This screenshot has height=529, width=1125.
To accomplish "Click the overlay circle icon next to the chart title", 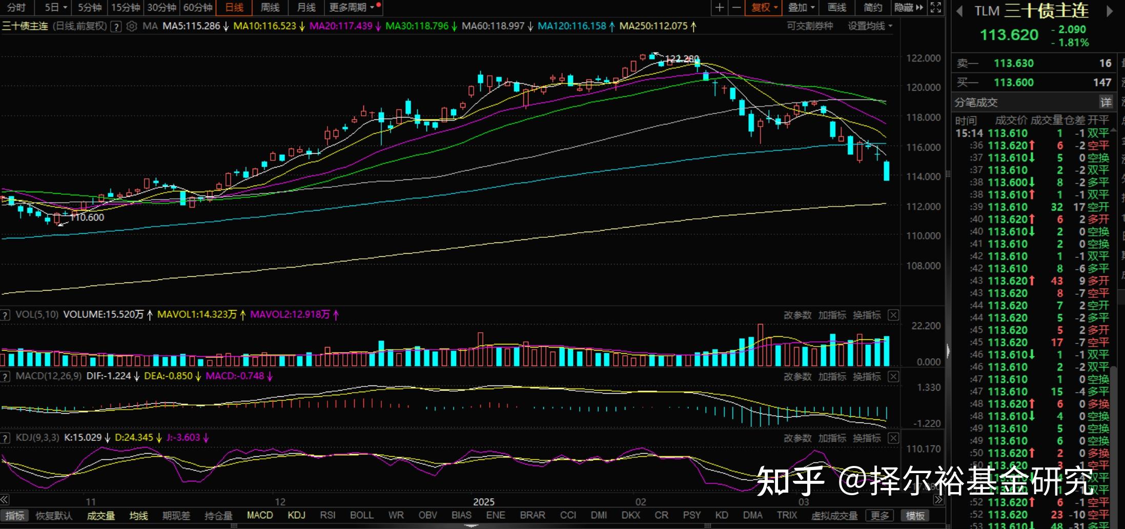I will point(132,26).
